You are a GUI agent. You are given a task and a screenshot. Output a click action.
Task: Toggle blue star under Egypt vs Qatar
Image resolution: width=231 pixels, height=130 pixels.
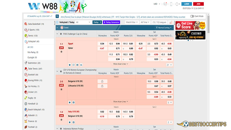click(70, 65)
